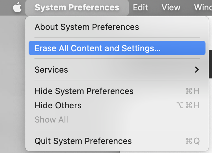Expand the Services submenu chevron arrow
The image size is (212, 153).
(x=197, y=70)
